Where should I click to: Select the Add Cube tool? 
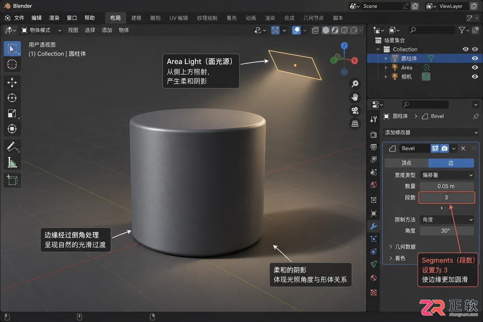coord(12,180)
